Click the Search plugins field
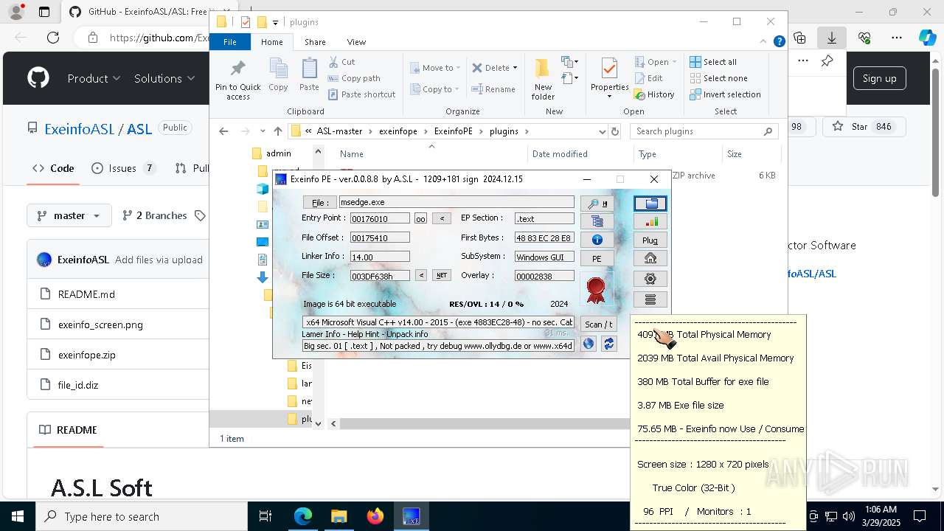Image resolution: width=944 pixels, height=531 pixels. pyautogui.click(x=704, y=131)
